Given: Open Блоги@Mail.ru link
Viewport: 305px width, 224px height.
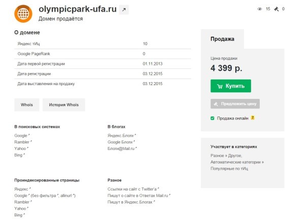Looking at the screenshot, I should [122, 148].
